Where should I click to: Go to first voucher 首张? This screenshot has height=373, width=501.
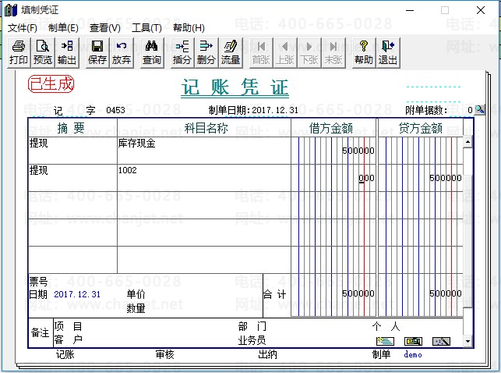tap(261, 53)
